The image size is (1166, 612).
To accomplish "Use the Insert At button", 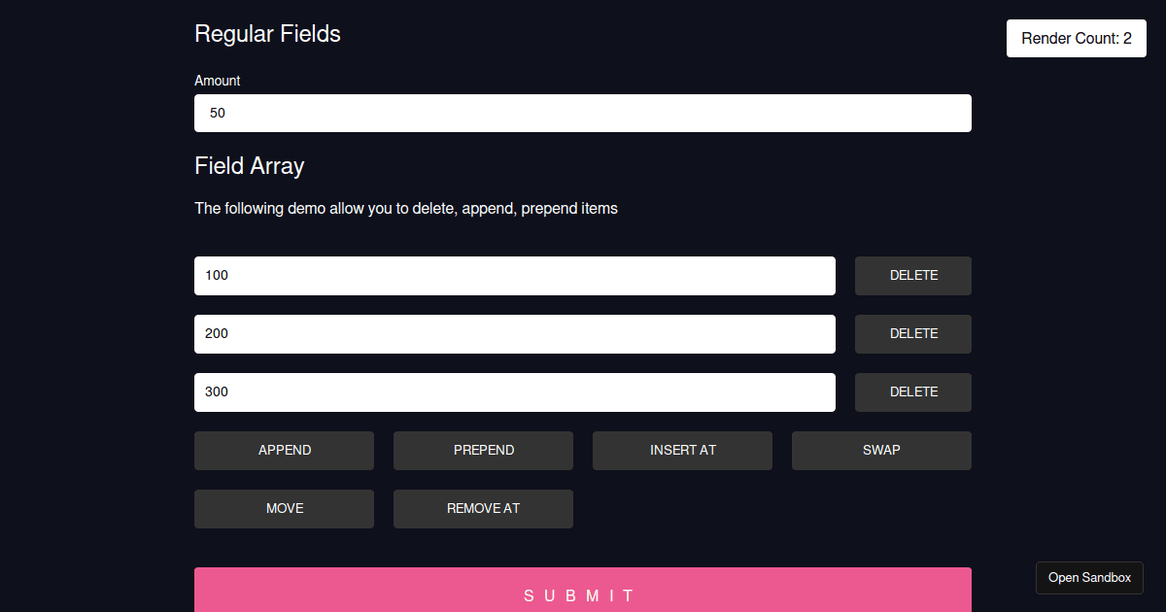I will (682, 451).
